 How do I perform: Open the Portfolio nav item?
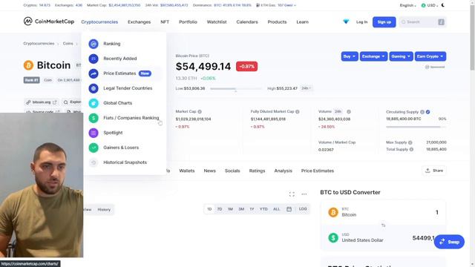click(x=188, y=22)
